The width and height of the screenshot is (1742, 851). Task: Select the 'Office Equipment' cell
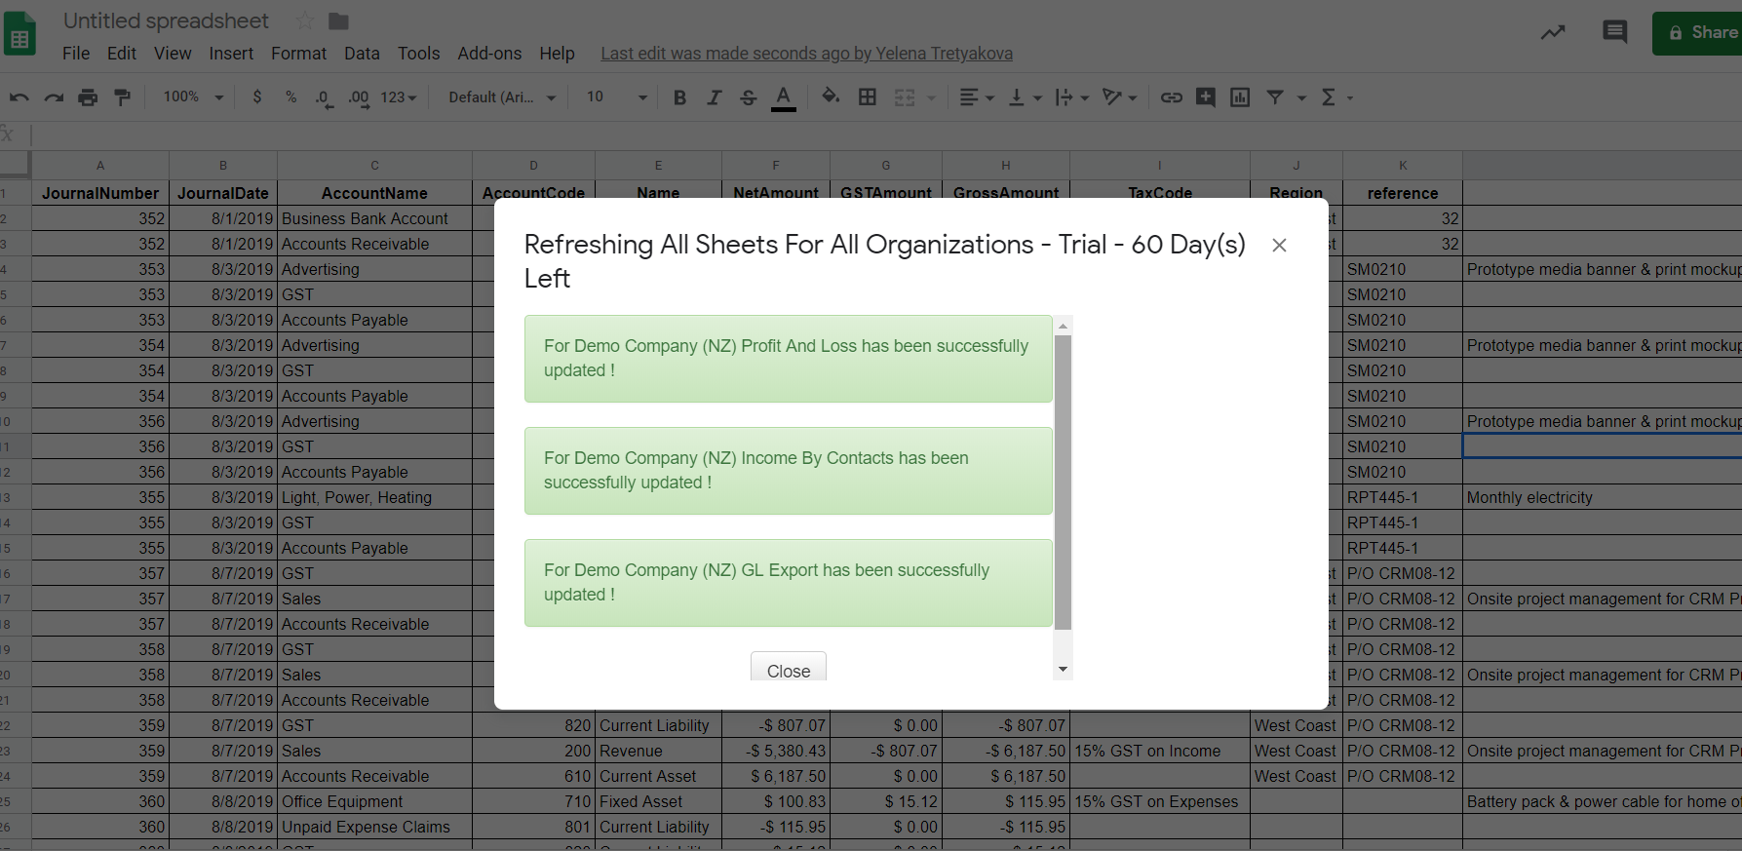(x=374, y=801)
